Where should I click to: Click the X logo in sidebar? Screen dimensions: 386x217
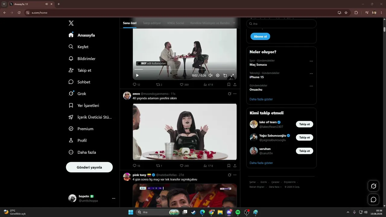[71, 23]
